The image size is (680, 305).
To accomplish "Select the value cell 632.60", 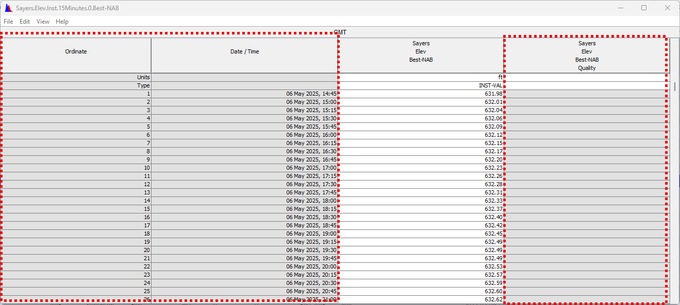I will [x=421, y=291].
